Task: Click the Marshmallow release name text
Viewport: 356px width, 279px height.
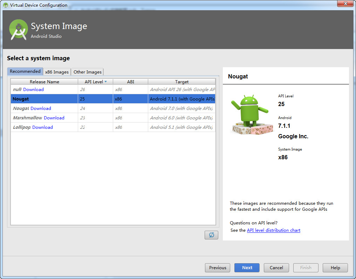Action: [x=27, y=118]
